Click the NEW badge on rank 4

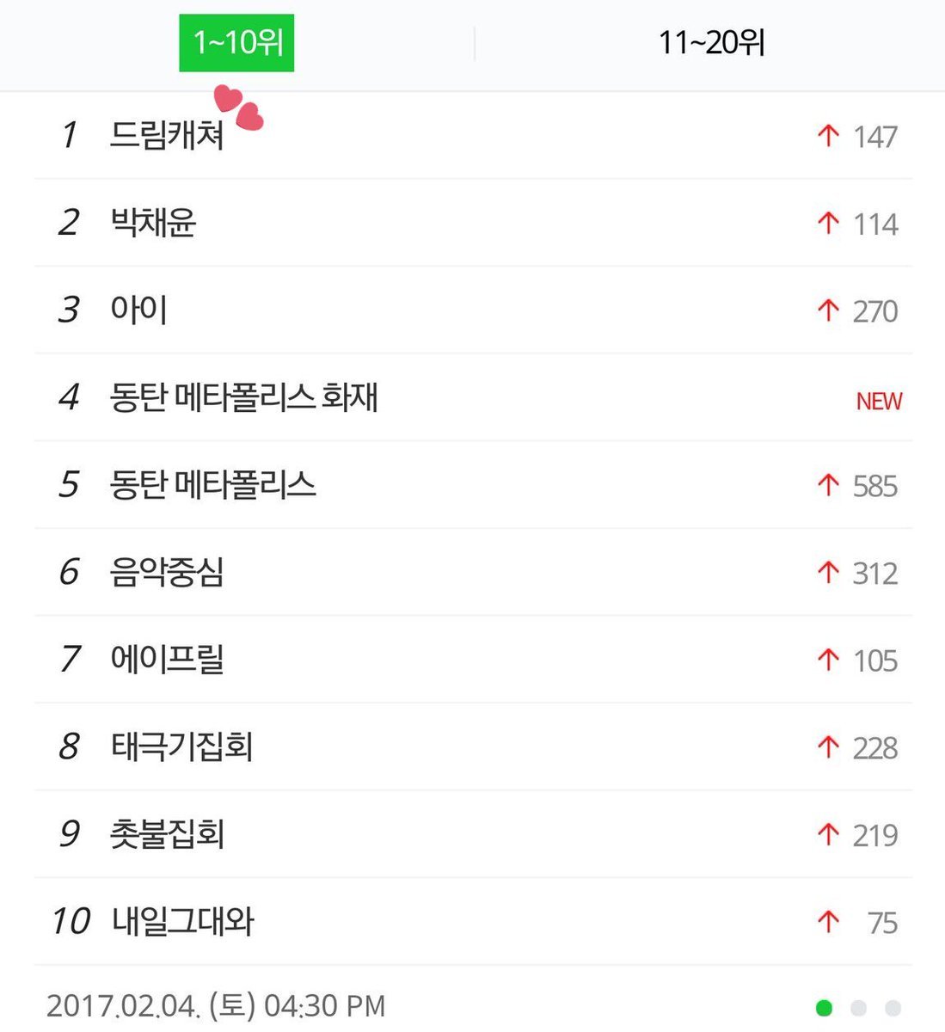(x=879, y=401)
